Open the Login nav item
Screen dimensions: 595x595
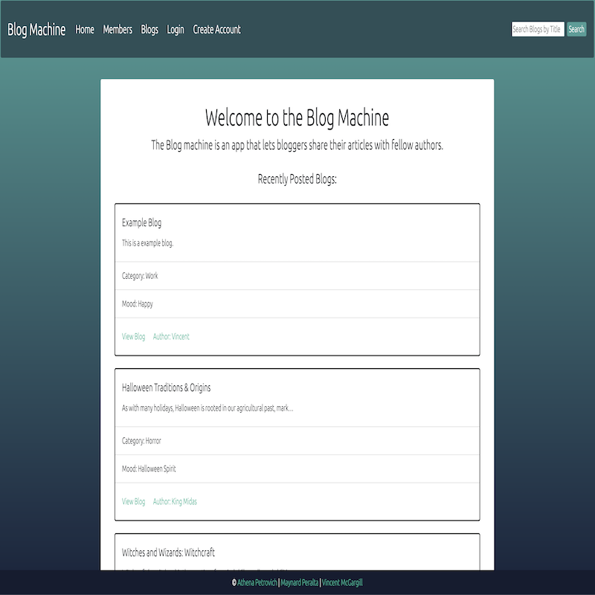pyautogui.click(x=176, y=29)
